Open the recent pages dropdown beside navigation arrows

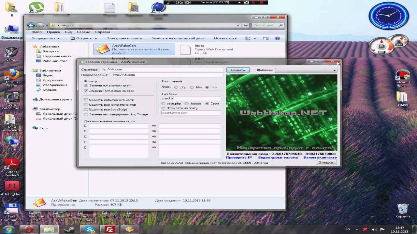click(47, 25)
